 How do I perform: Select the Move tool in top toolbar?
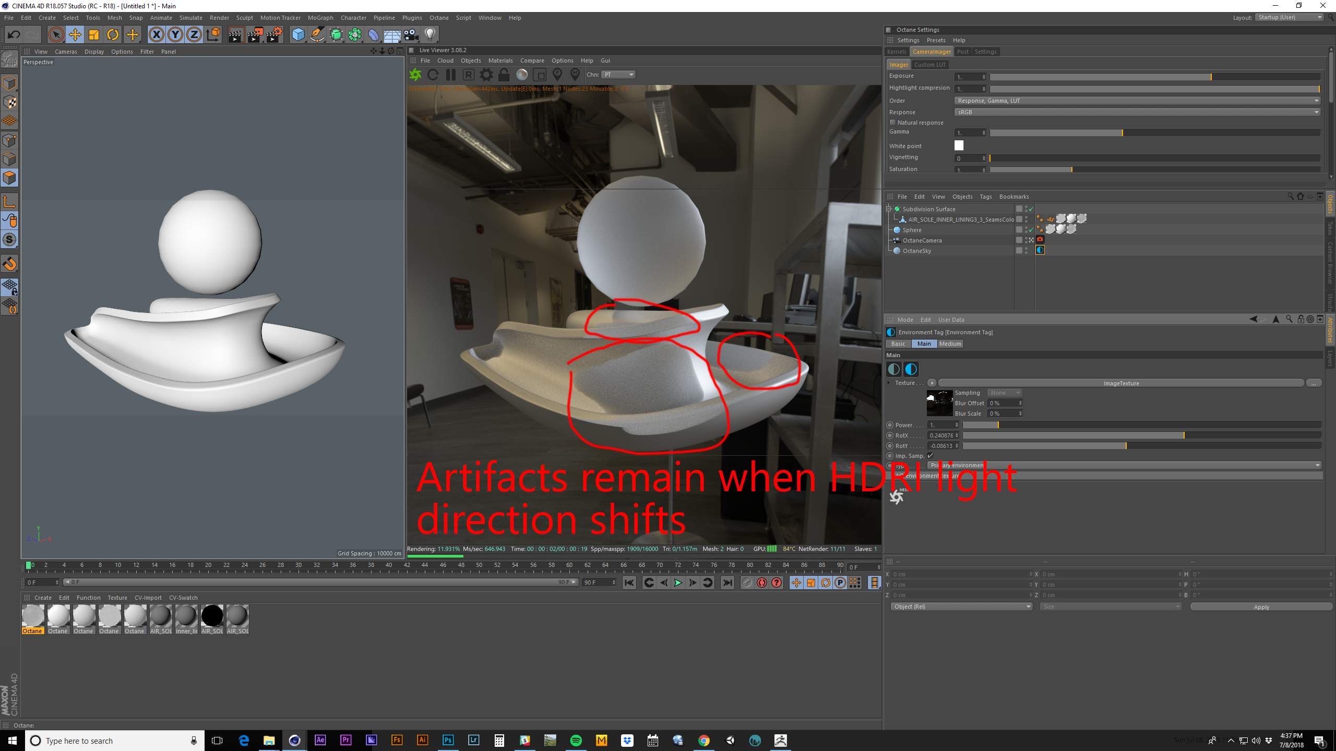[75, 35]
